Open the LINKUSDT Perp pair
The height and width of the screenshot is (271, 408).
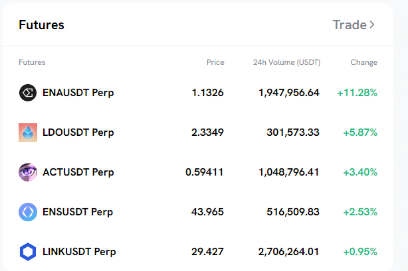[79, 252]
